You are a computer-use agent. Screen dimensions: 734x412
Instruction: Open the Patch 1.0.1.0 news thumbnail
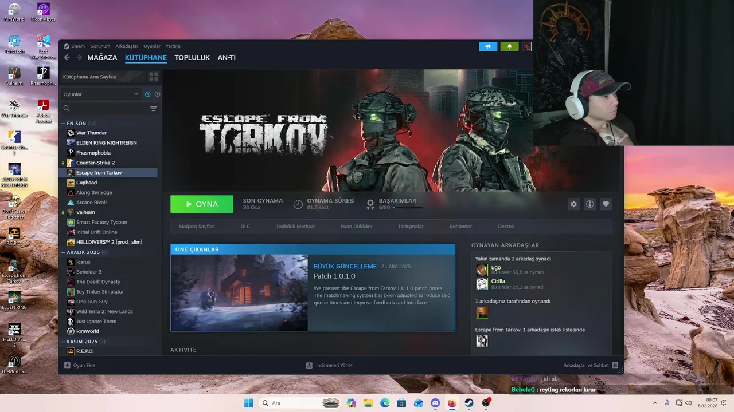click(x=239, y=293)
